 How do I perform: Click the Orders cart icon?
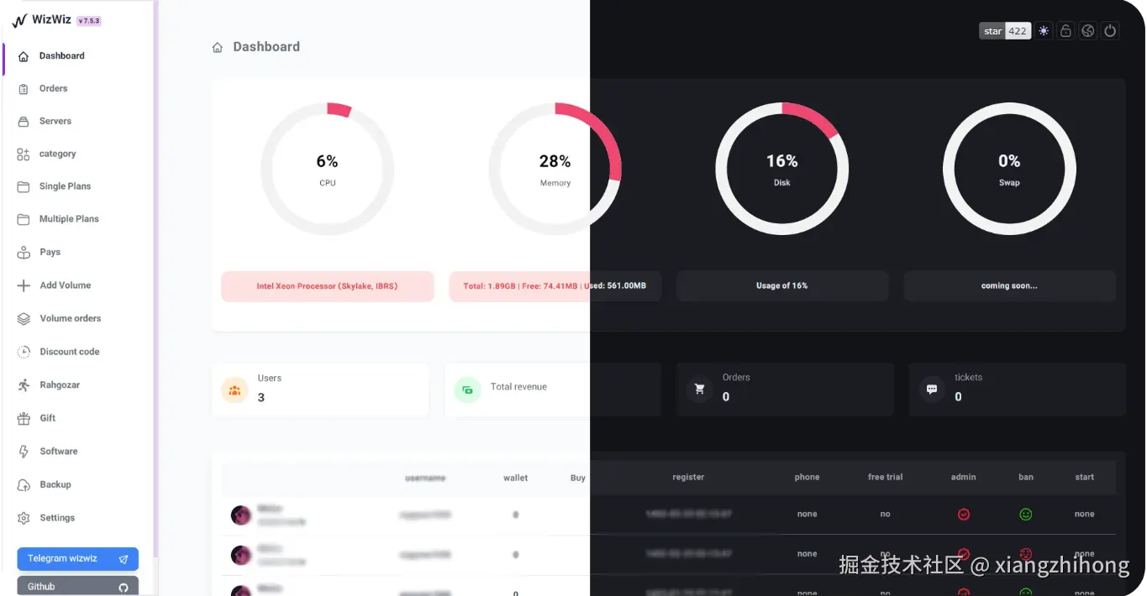point(699,389)
